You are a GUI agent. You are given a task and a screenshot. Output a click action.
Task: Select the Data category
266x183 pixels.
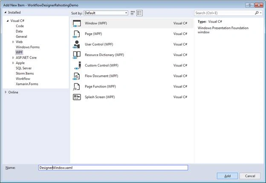(19, 31)
